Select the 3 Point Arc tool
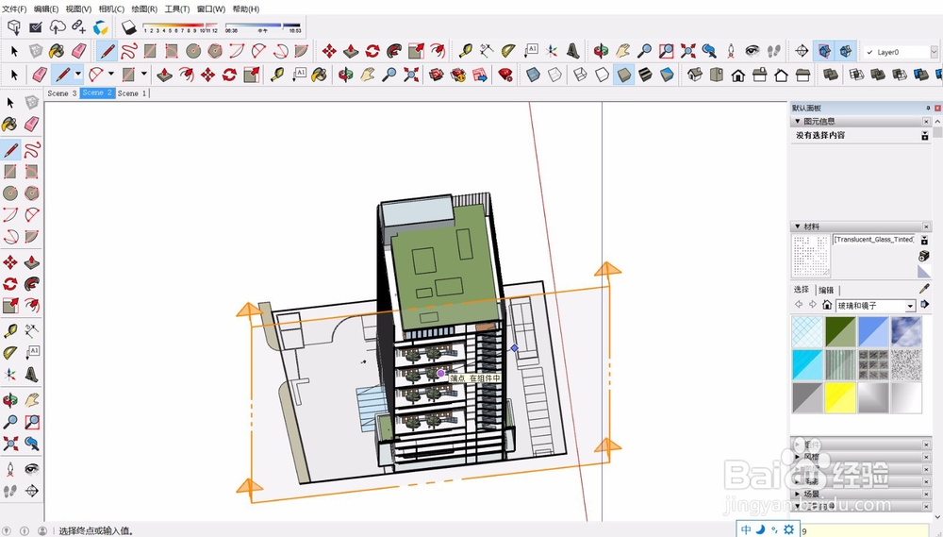Screen dimensions: 943x537 click(x=281, y=51)
